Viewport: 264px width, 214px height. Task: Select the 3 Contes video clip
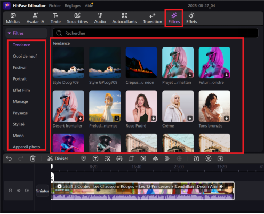point(143,191)
